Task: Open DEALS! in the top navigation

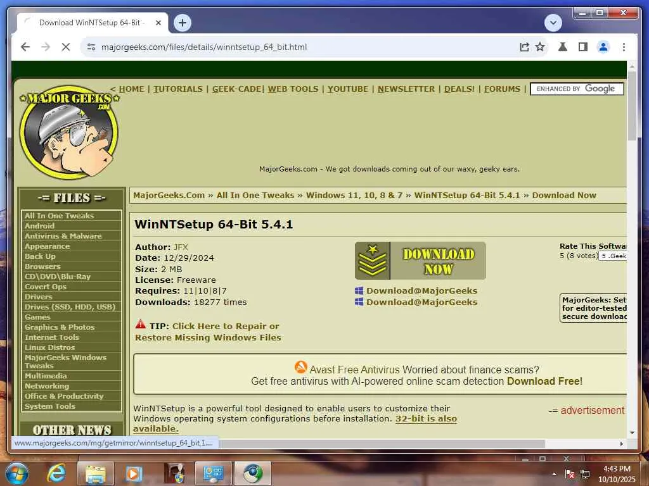Action: coord(459,89)
